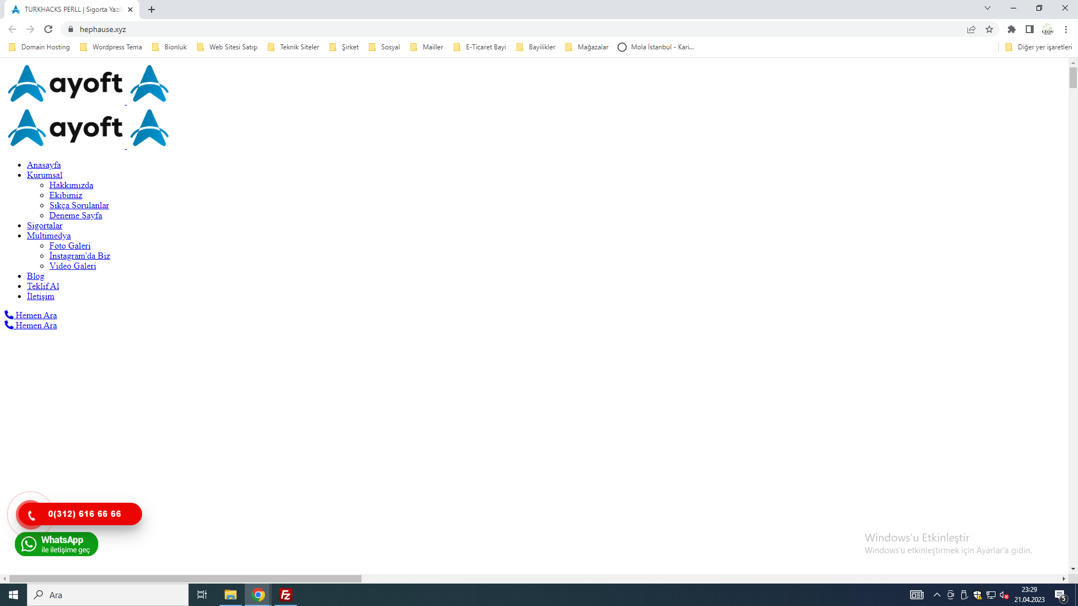
Task: Open the muted volume tray icon
Action: (1004, 595)
